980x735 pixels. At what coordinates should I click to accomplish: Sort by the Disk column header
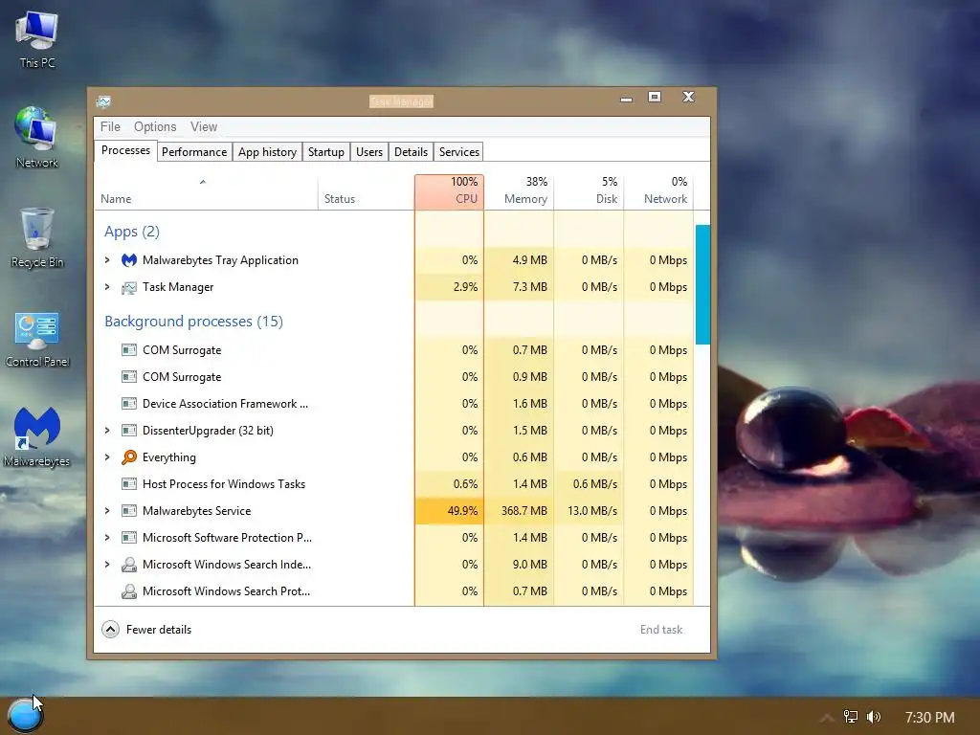point(589,191)
